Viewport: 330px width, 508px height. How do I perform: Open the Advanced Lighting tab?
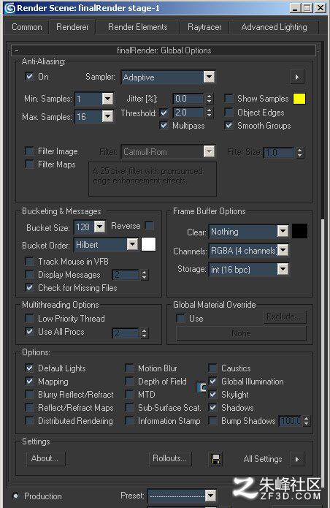(x=274, y=27)
